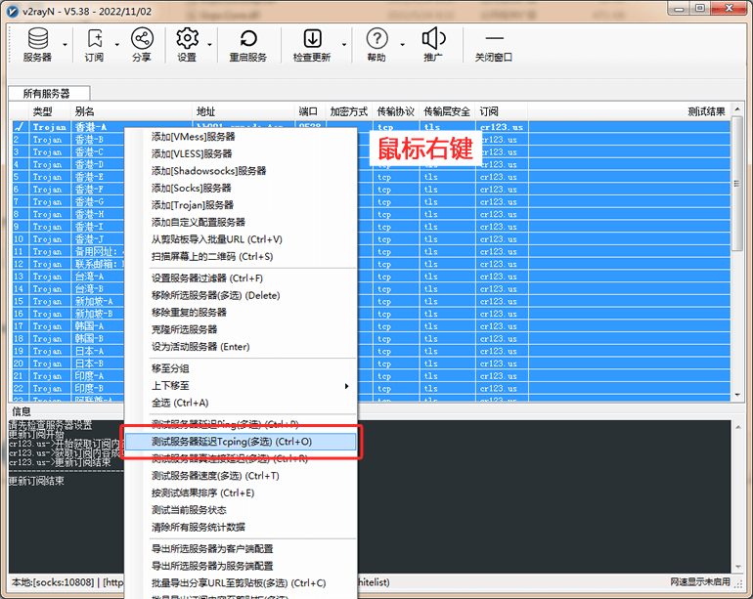Click the info log scroll-up arrow

click(737, 426)
